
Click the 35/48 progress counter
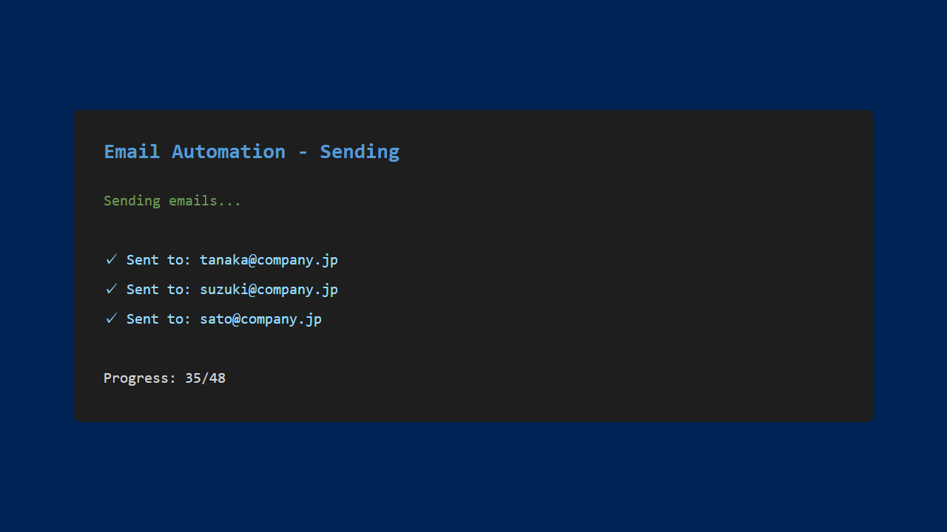tap(205, 378)
